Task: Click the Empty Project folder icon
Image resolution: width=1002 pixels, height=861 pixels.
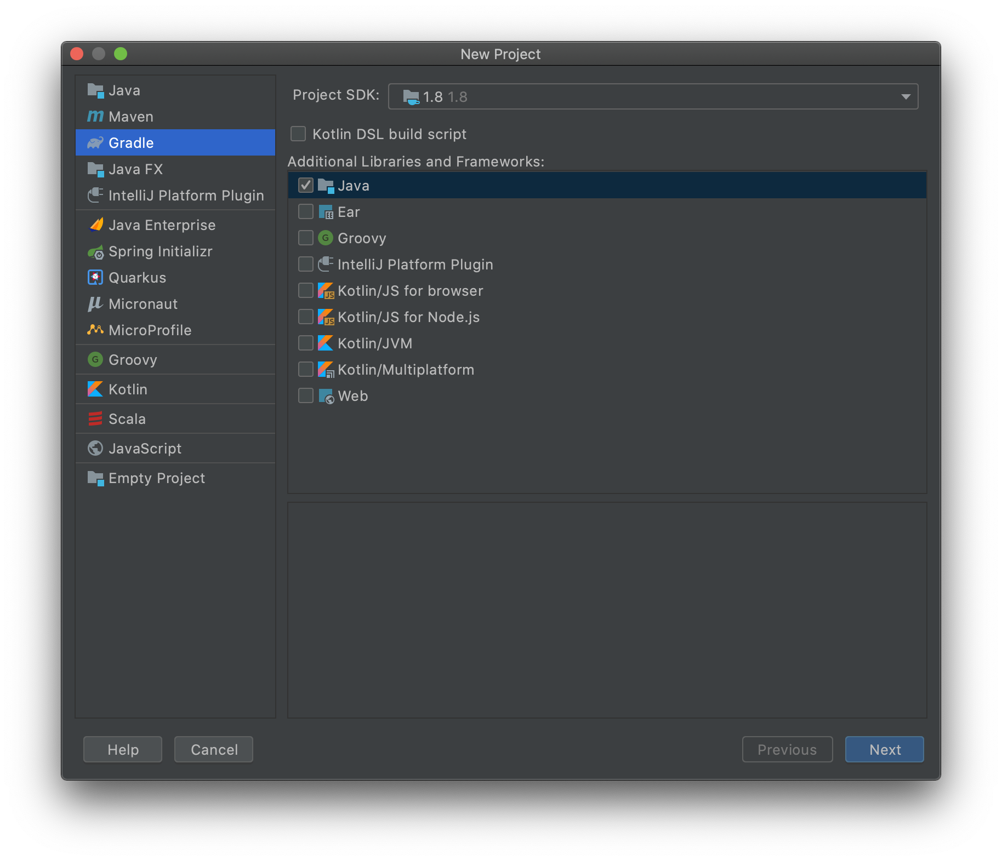Action: click(95, 478)
